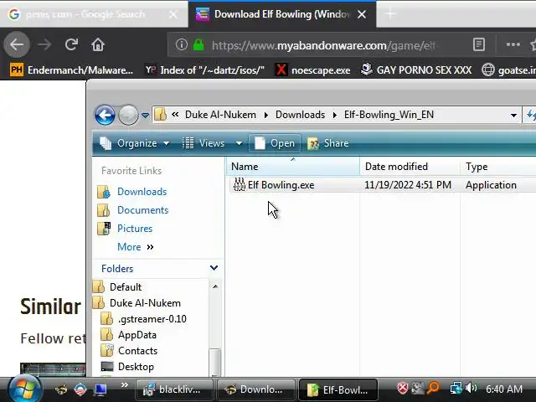536x402 pixels.
Task: Toggle reader view icon in address bar
Action: pyautogui.click(x=478, y=44)
